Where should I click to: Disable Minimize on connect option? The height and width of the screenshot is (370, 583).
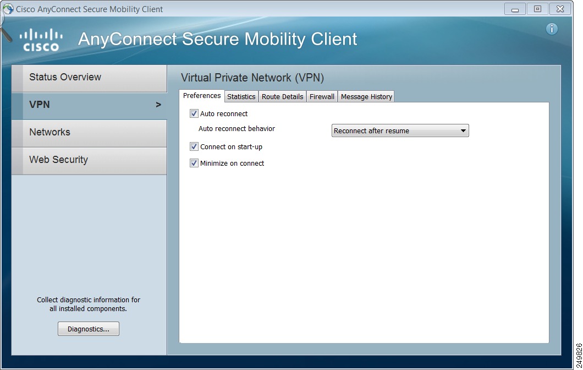194,164
